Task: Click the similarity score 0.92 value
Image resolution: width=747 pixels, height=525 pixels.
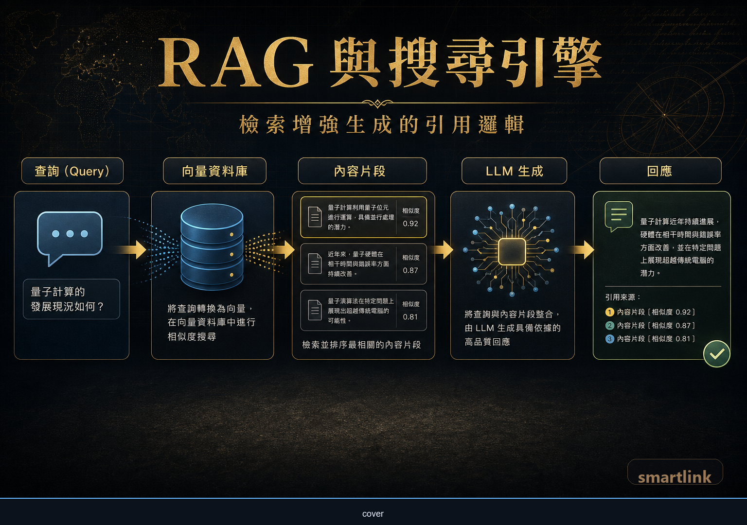Action: pos(410,224)
